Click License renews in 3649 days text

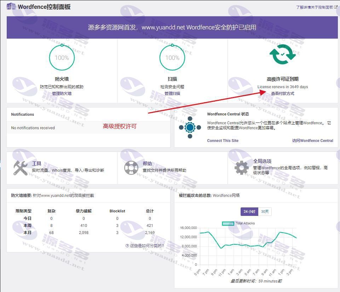click(x=283, y=87)
